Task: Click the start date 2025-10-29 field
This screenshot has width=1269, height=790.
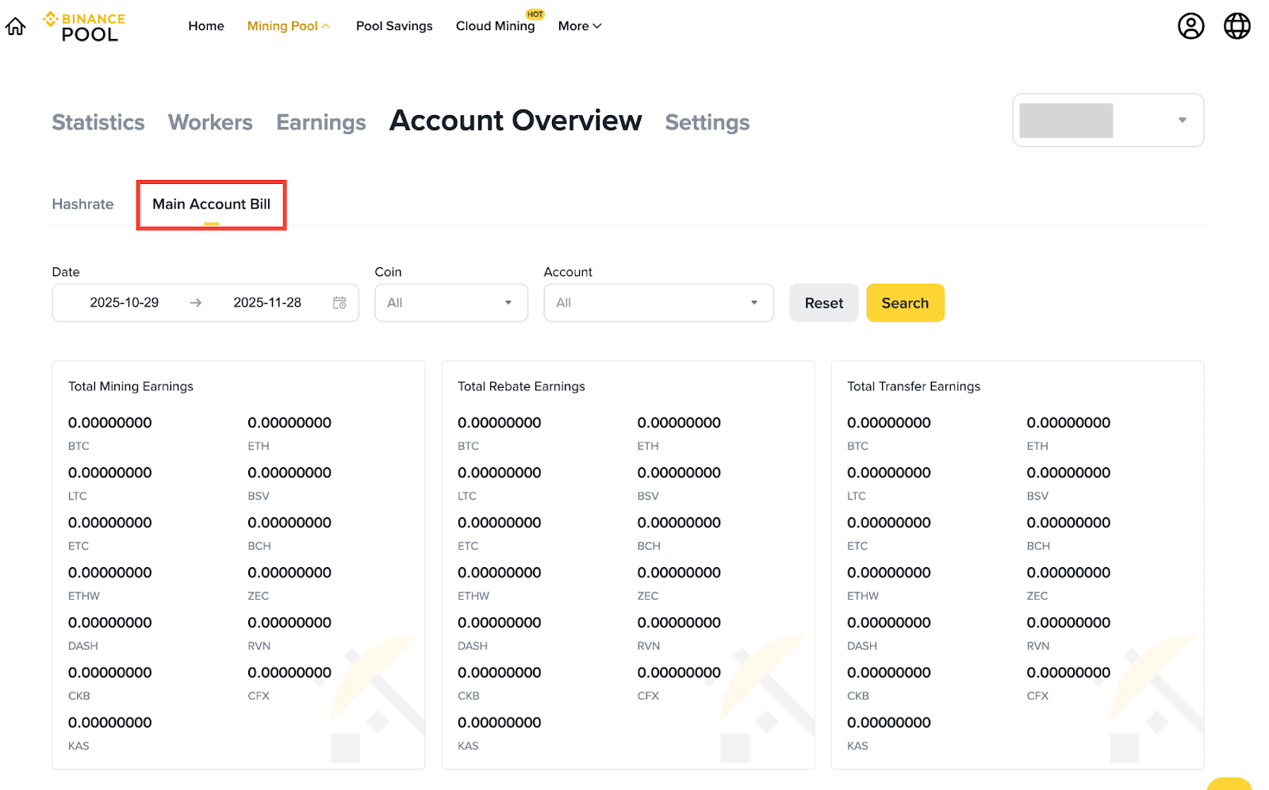Action: tap(125, 303)
